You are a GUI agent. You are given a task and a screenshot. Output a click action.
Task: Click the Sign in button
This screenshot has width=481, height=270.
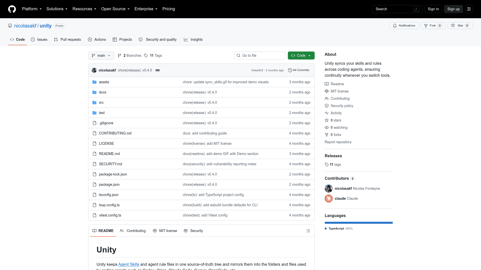pyautogui.click(x=433, y=9)
